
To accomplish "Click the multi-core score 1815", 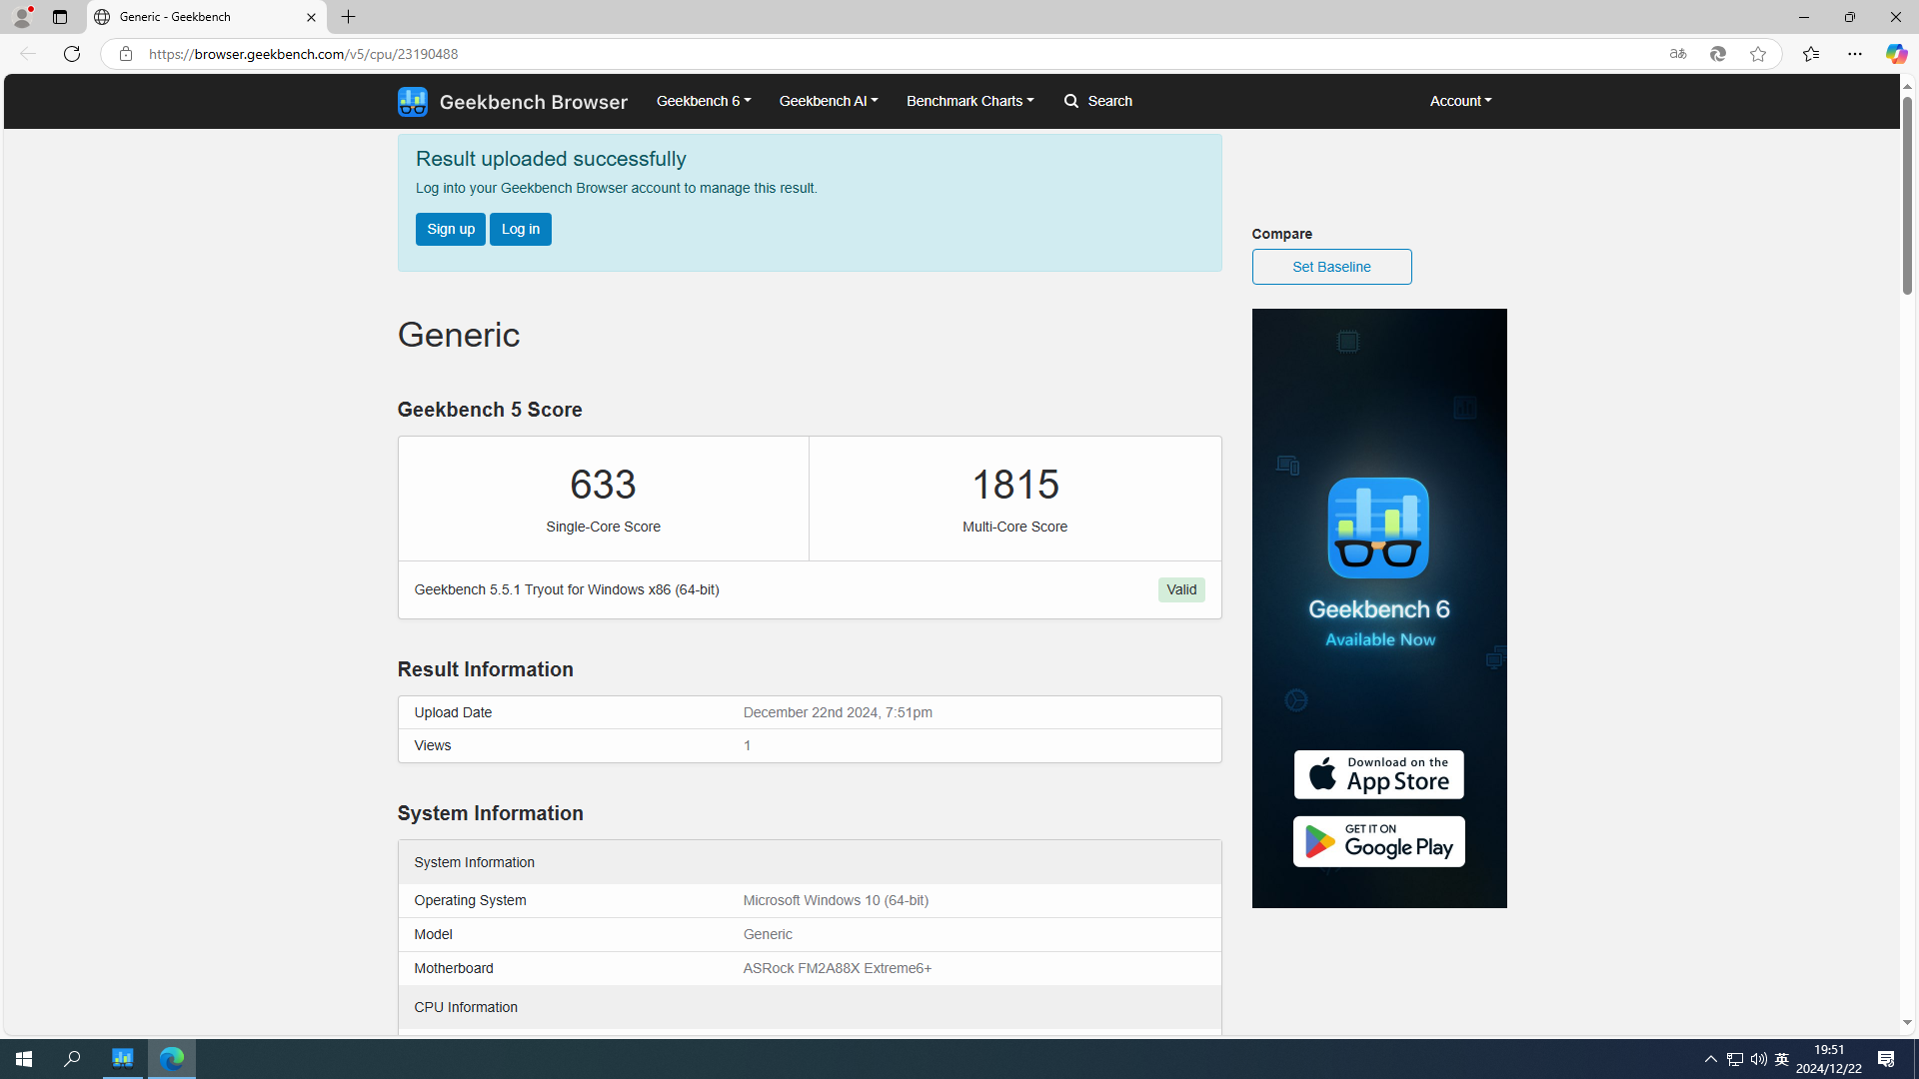I will tap(1015, 485).
